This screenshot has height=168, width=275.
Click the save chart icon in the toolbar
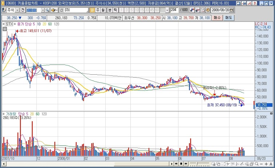coord(203,10)
